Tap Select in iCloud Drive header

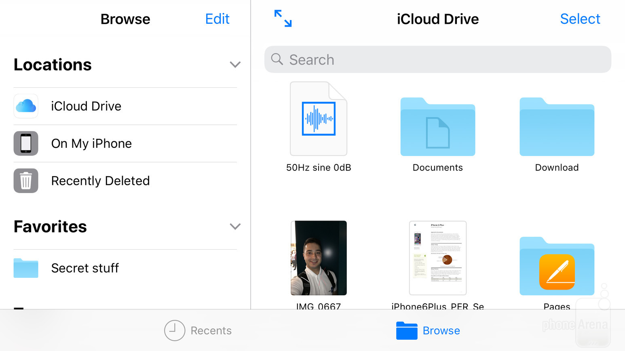click(x=580, y=19)
